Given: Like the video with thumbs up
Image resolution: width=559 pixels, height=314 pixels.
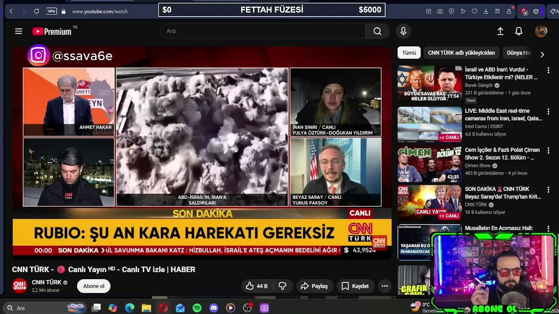Looking at the screenshot, I should point(256,286).
